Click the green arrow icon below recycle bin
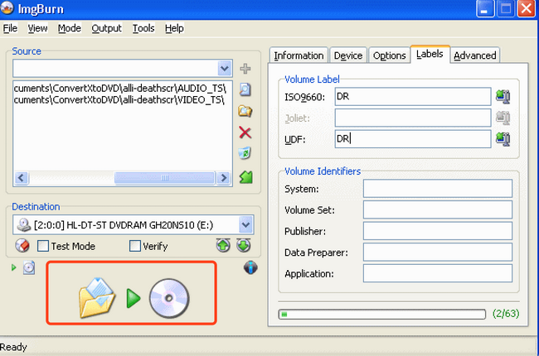The height and width of the screenshot is (356, 539). click(x=245, y=177)
